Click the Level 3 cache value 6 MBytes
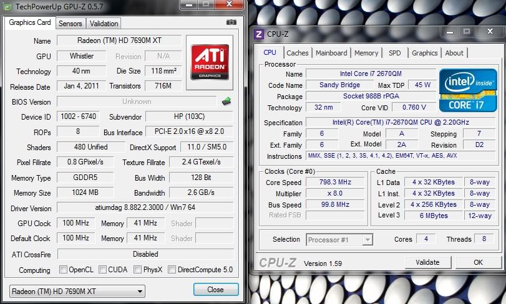 click(x=434, y=216)
